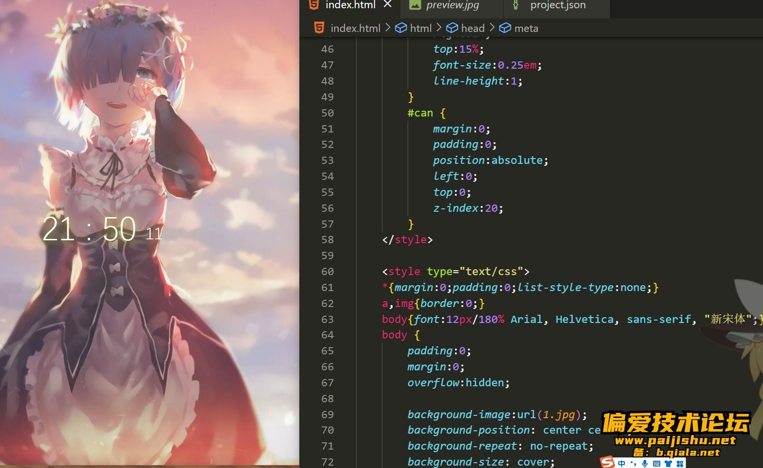
Task: Select the head breadcrumb segment
Action: pos(472,28)
